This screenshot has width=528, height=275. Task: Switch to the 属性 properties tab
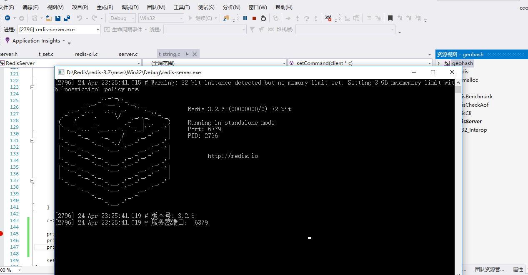518,269
